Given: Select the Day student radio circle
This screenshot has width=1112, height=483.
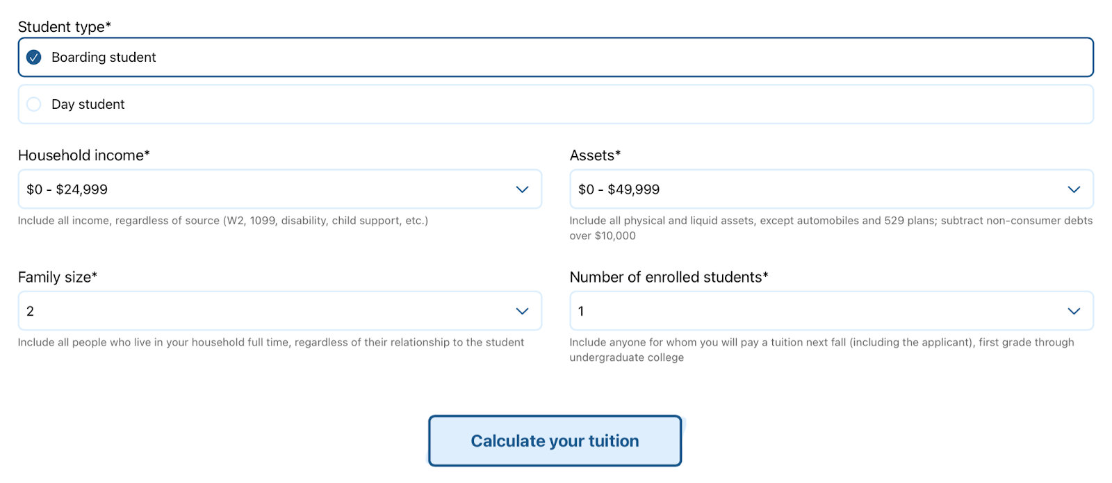Looking at the screenshot, I should [33, 104].
